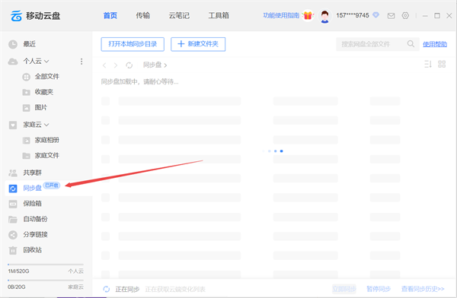Screen dimensions: 457x298
Task: Click the refresh circular arrow icon
Action: pyautogui.click(x=129, y=65)
